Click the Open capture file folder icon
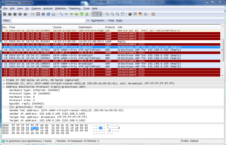The height and width of the screenshot is (145, 226). click(x=33, y=14)
